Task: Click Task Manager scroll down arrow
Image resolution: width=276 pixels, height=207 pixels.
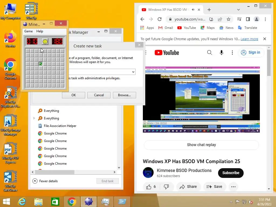Action: pyautogui.click(x=119, y=168)
